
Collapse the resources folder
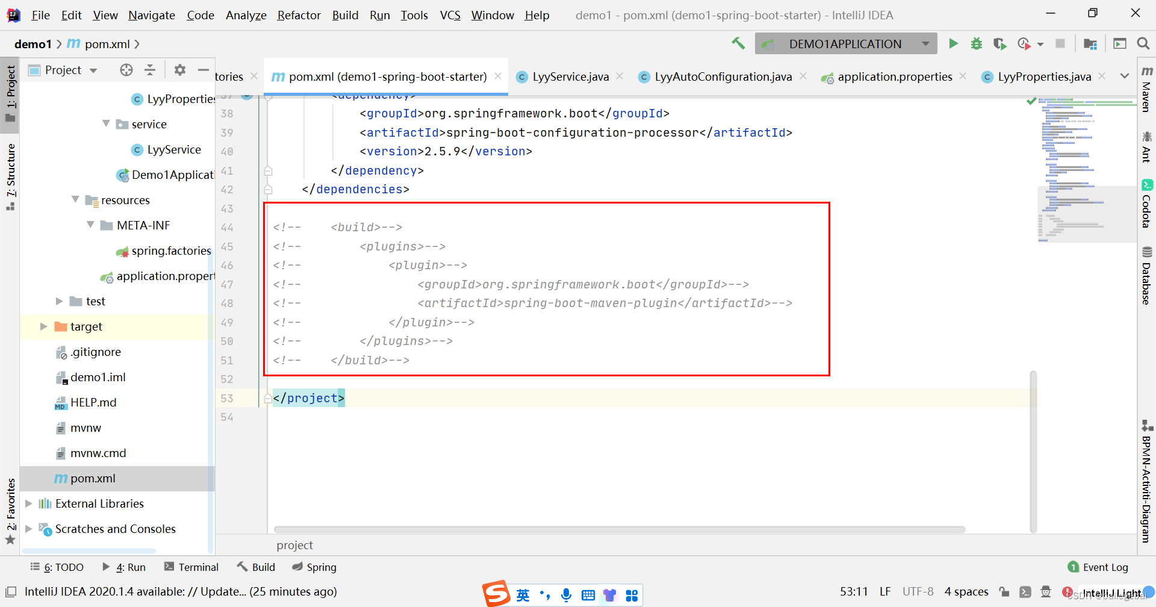75,199
